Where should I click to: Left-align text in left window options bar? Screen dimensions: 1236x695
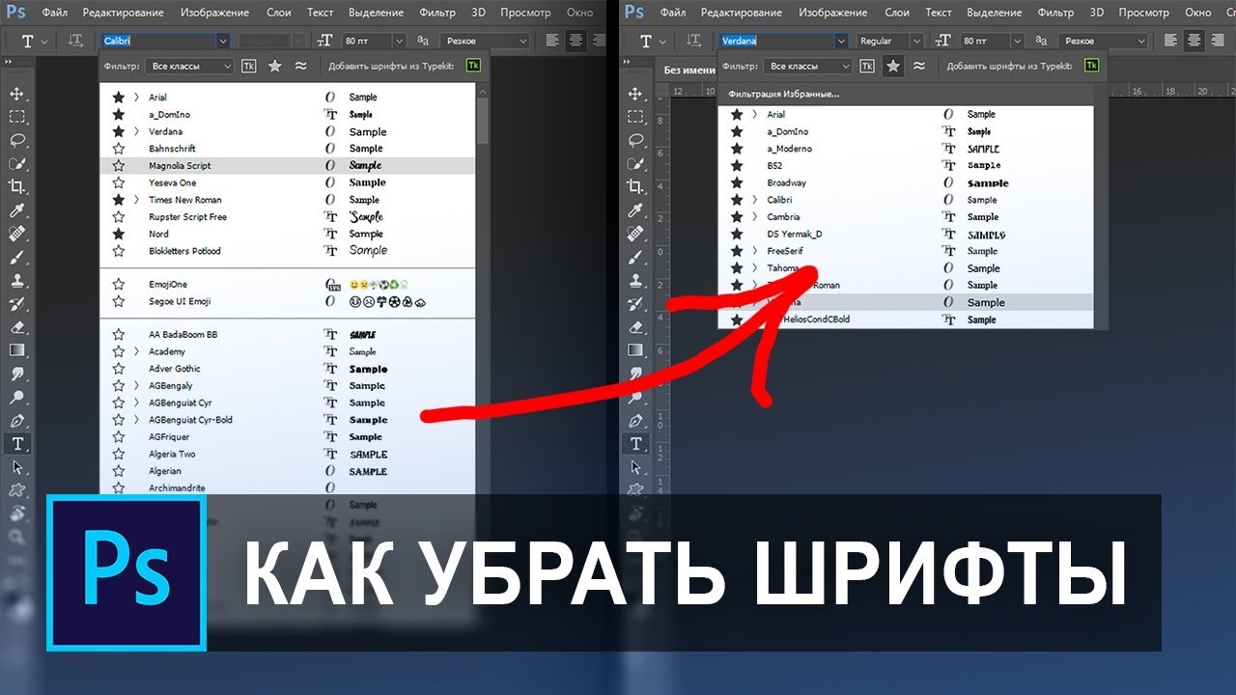pos(553,41)
